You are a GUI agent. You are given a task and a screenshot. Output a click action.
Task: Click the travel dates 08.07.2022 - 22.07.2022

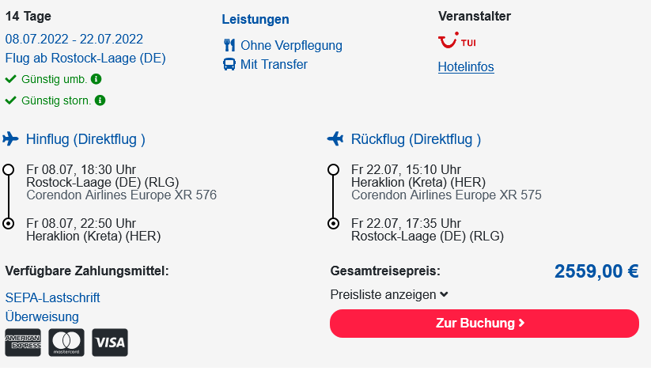tap(74, 39)
